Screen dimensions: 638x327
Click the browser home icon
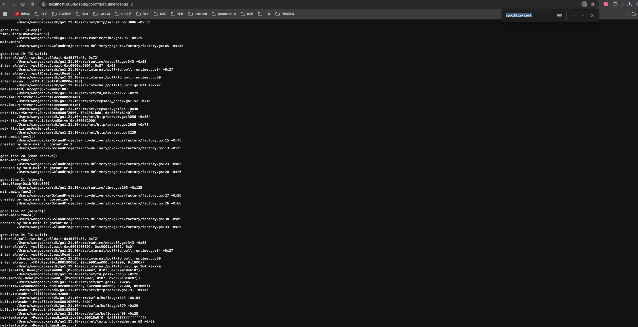[x=32, y=4]
